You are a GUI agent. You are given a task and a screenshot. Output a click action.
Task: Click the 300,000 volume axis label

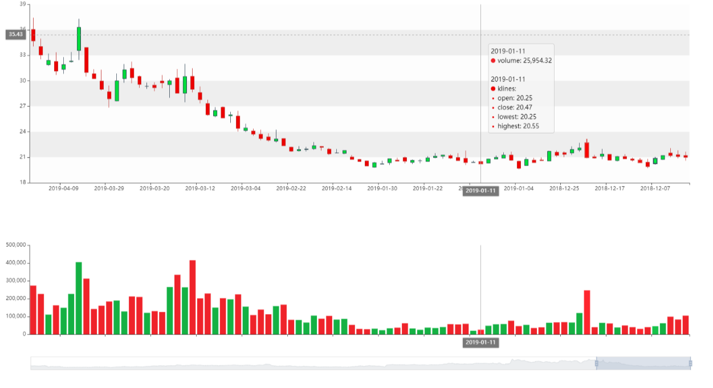(x=15, y=280)
